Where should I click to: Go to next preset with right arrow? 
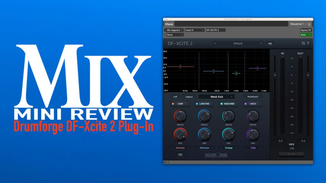click(x=261, y=44)
